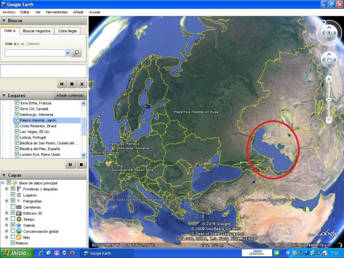
Task: Open the Añadir menu
Action: (x=78, y=12)
